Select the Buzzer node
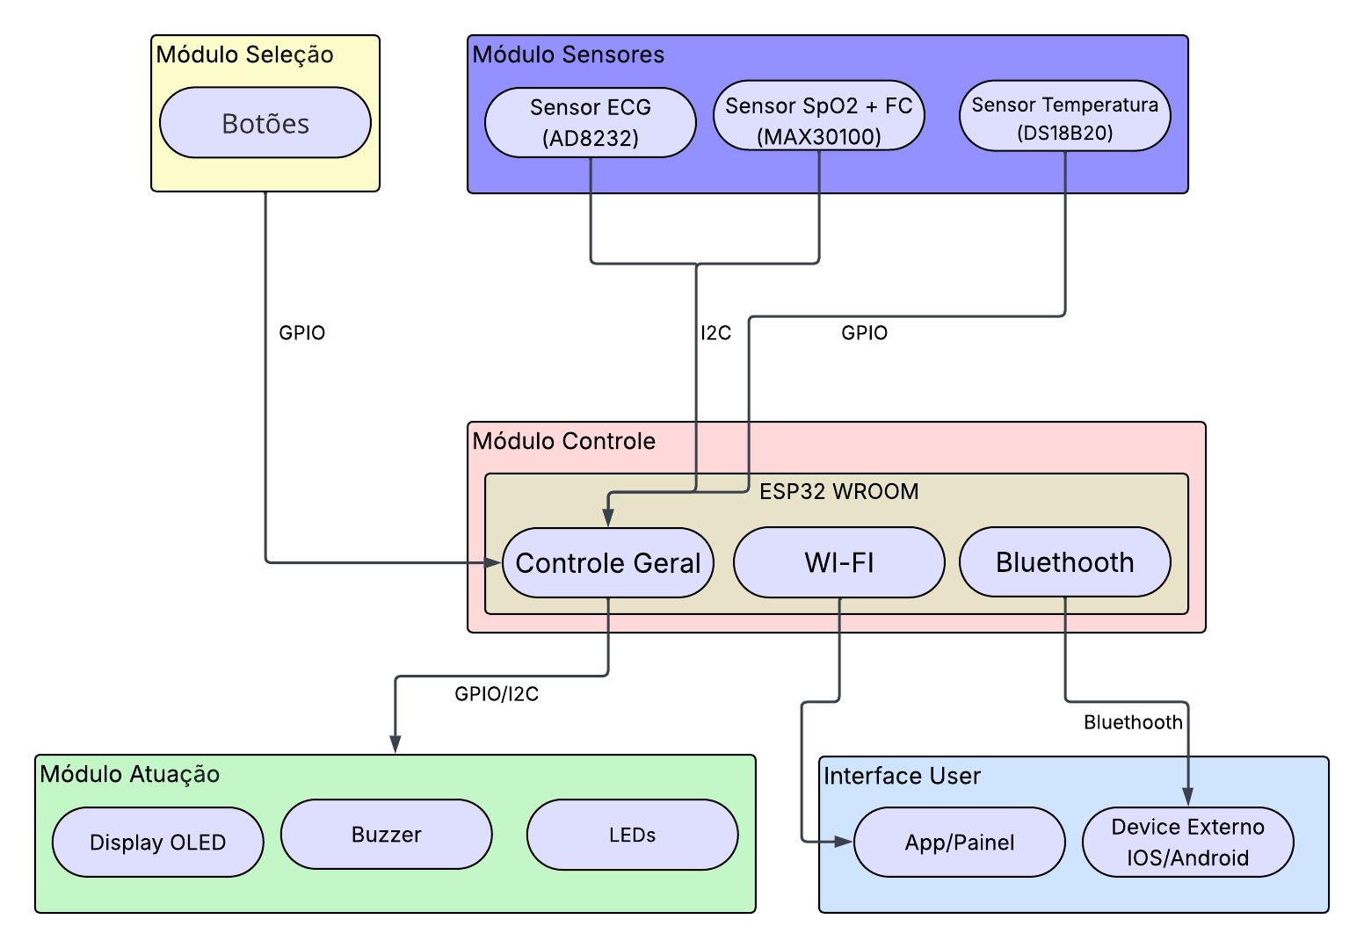This screenshot has height=948, width=1364. tap(387, 835)
